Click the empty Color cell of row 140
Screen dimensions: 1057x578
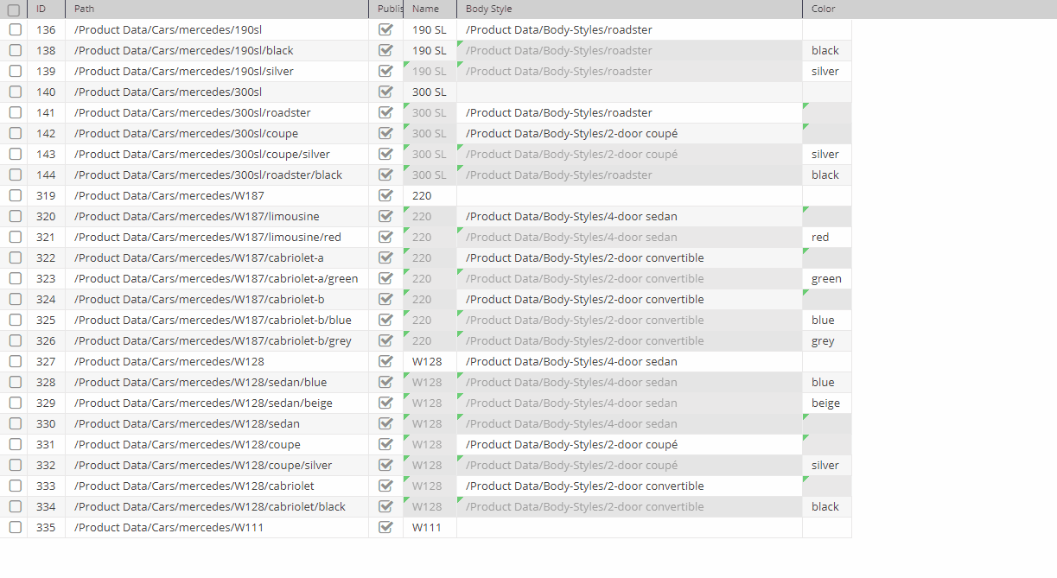[x=825, y=92]
